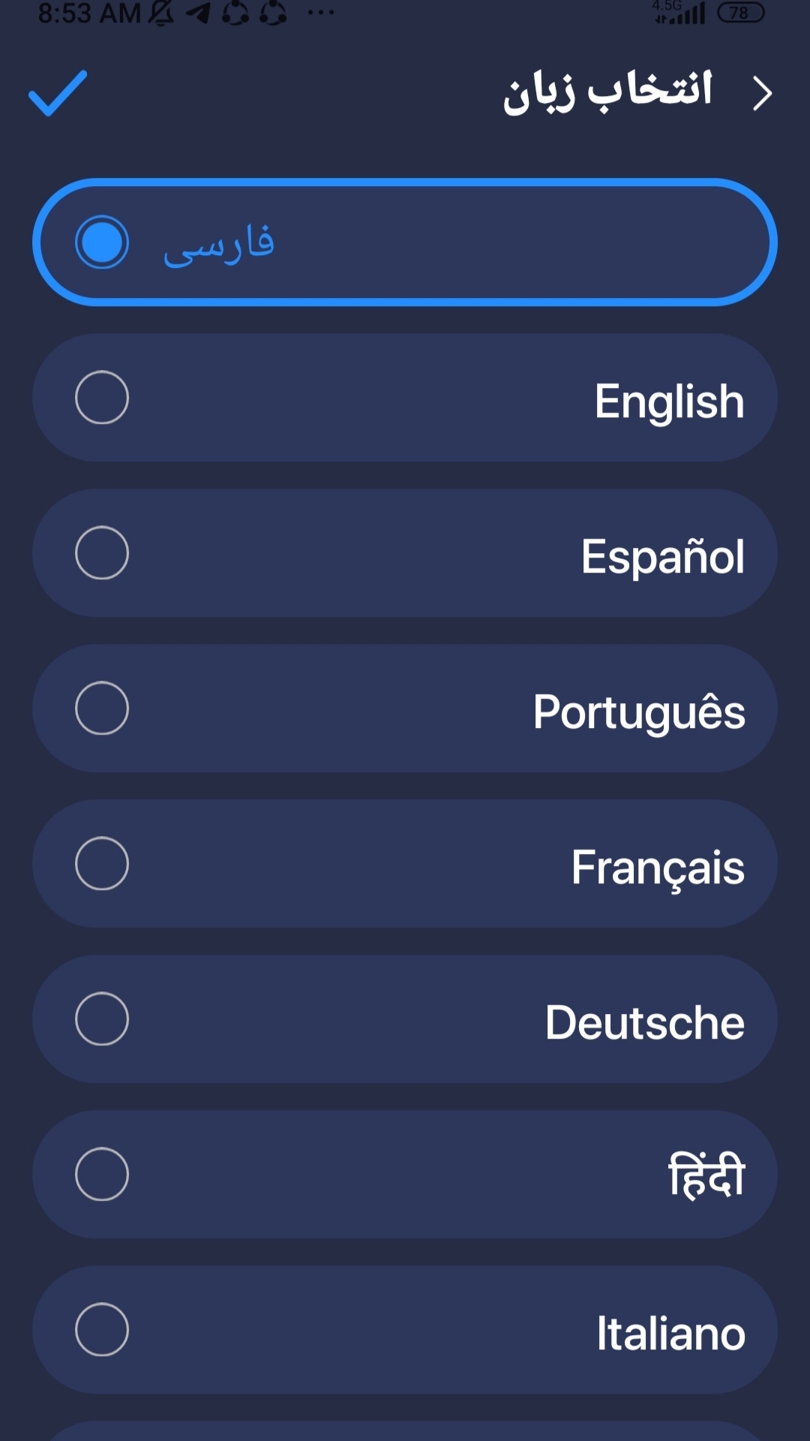The width and height of the screenshot is (810, 1441).
Task: Tap the signal strength icon in status bar
Action: click(x=681, y=13)
